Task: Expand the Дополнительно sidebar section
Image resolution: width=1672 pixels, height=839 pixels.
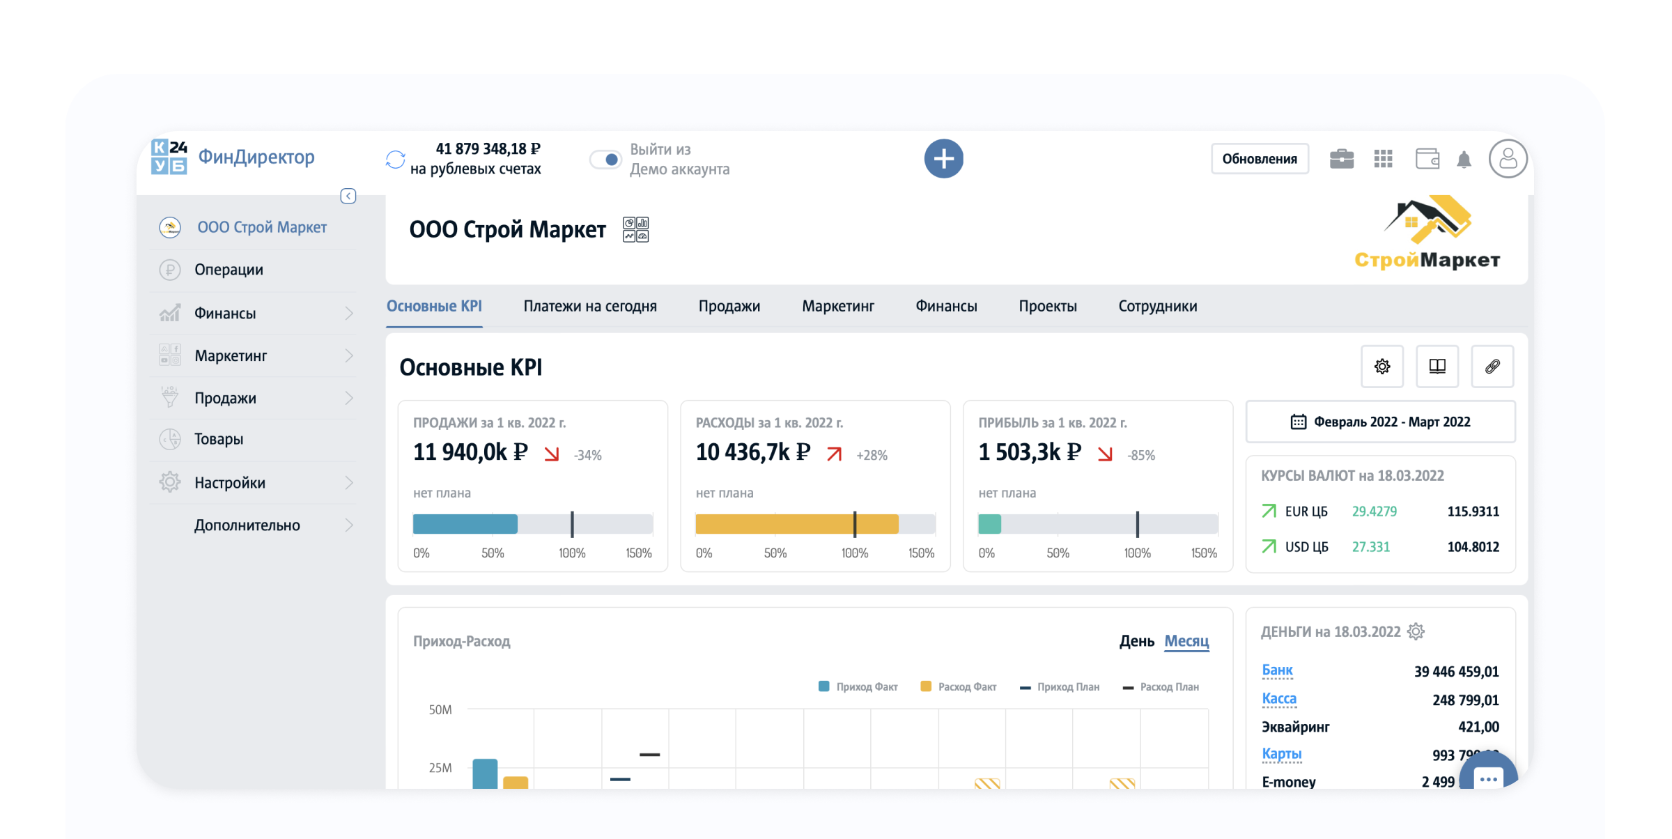Action: 349,525
